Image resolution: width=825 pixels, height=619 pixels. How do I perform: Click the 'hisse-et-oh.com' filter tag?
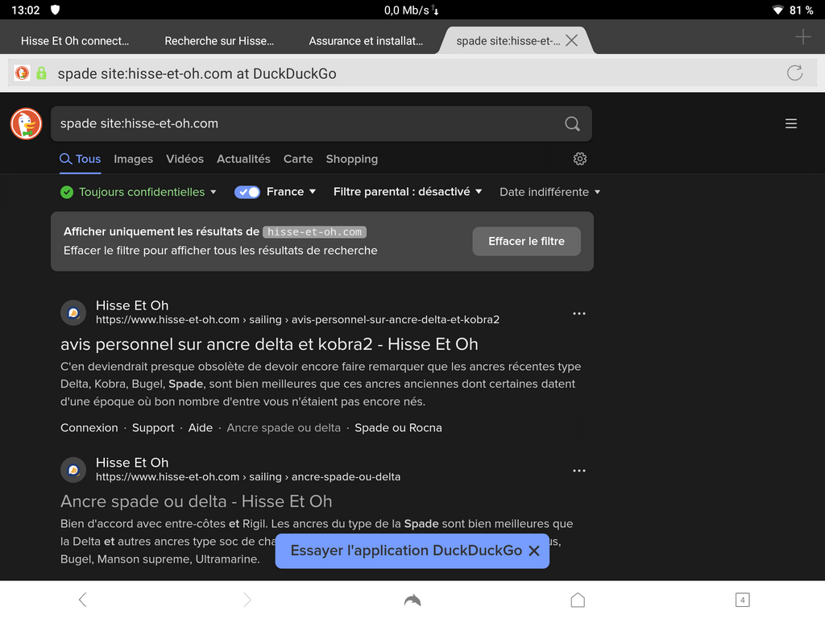(x=315, y=231)
